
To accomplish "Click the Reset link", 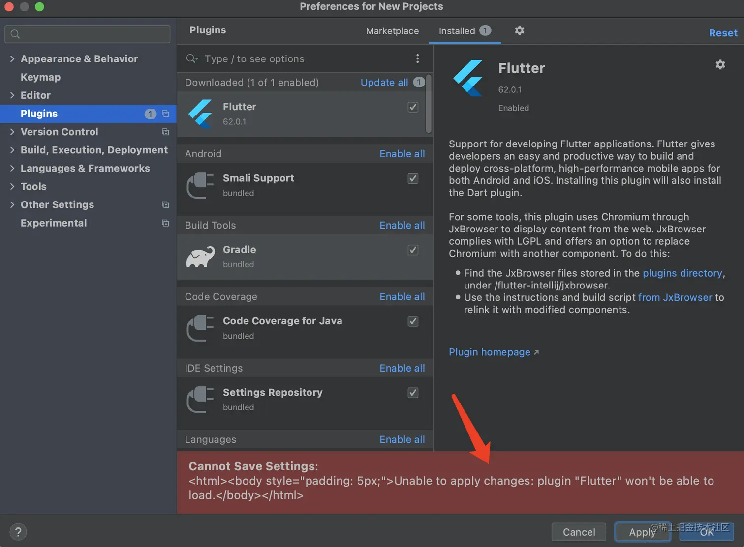I will [723, 33].
